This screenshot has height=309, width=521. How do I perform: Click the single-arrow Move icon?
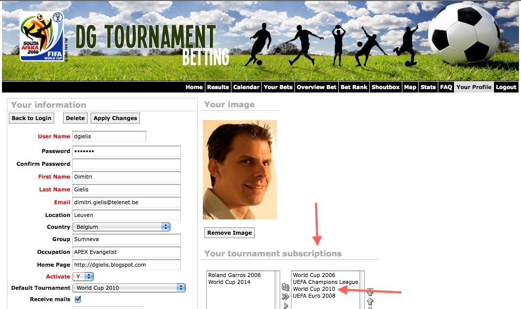click(x=286, y=306)
